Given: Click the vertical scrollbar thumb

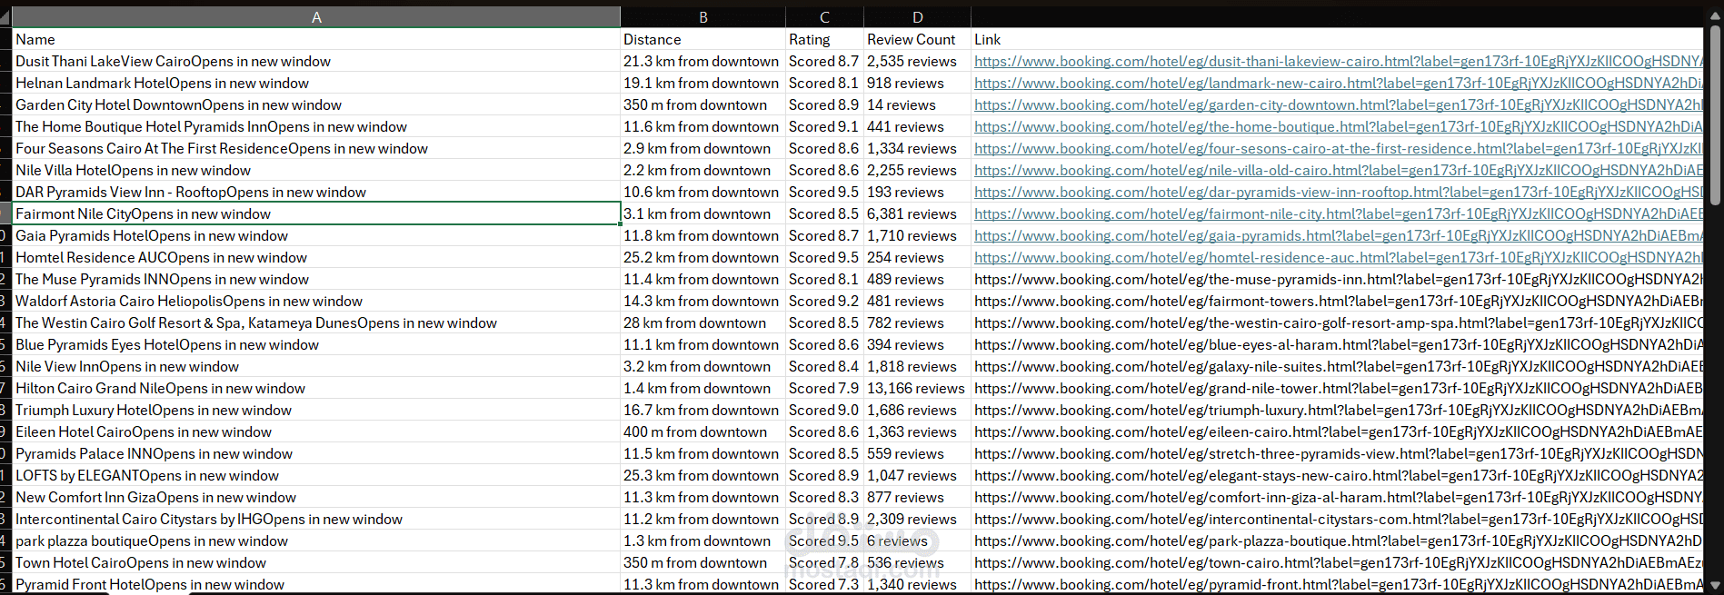Looking at the screenshot, I should [x=1715, y=114].
